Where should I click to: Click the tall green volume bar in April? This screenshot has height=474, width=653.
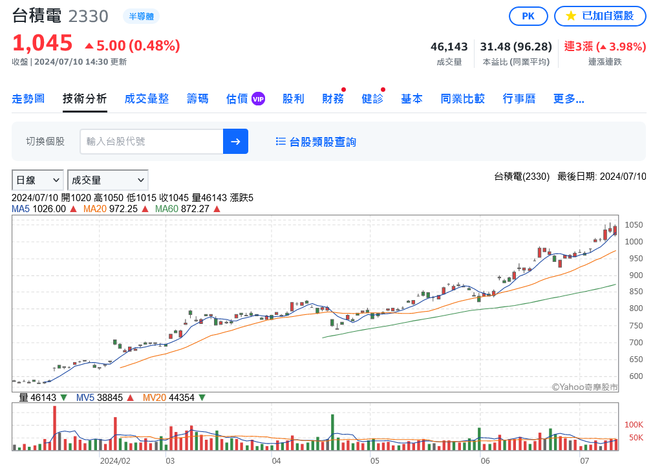click(332, 433)
